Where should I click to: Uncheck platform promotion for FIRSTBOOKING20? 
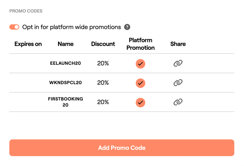pyautogui.click(x=140, y=102)
